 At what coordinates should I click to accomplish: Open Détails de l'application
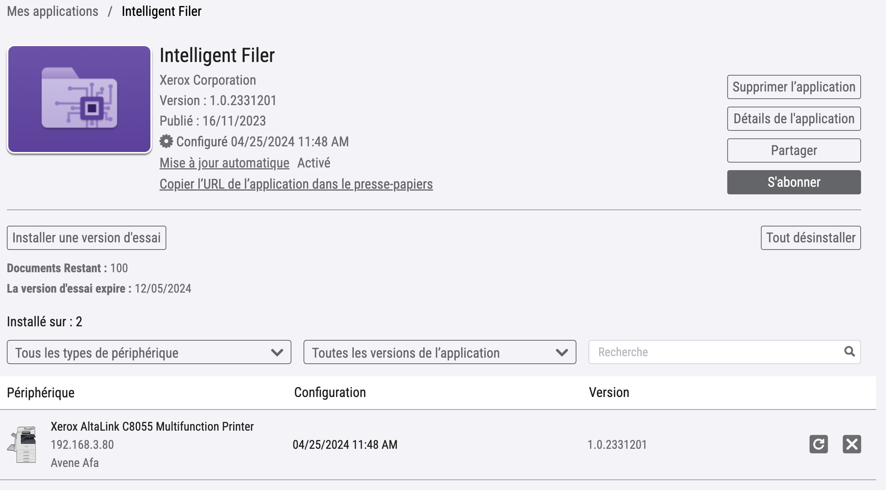(794, 119)
